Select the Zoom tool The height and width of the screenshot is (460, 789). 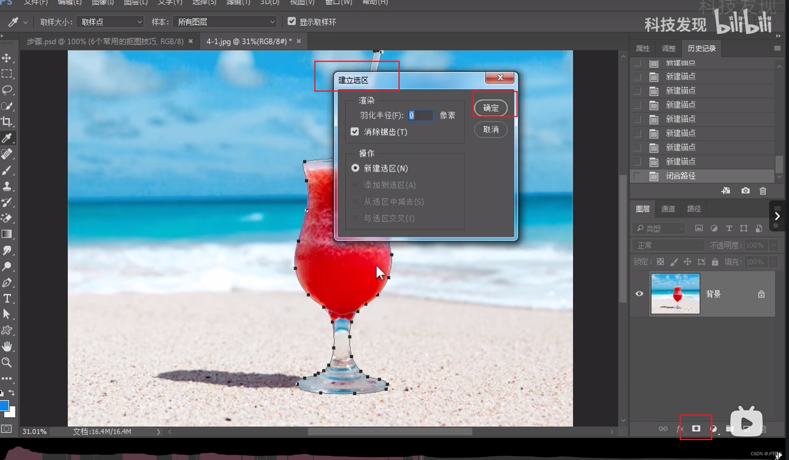tap(7, 362)
